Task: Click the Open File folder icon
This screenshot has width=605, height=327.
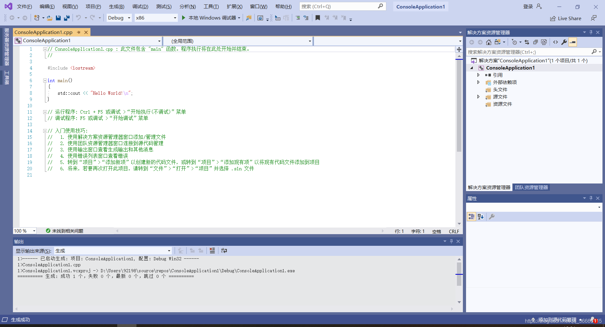Action: 49,18
